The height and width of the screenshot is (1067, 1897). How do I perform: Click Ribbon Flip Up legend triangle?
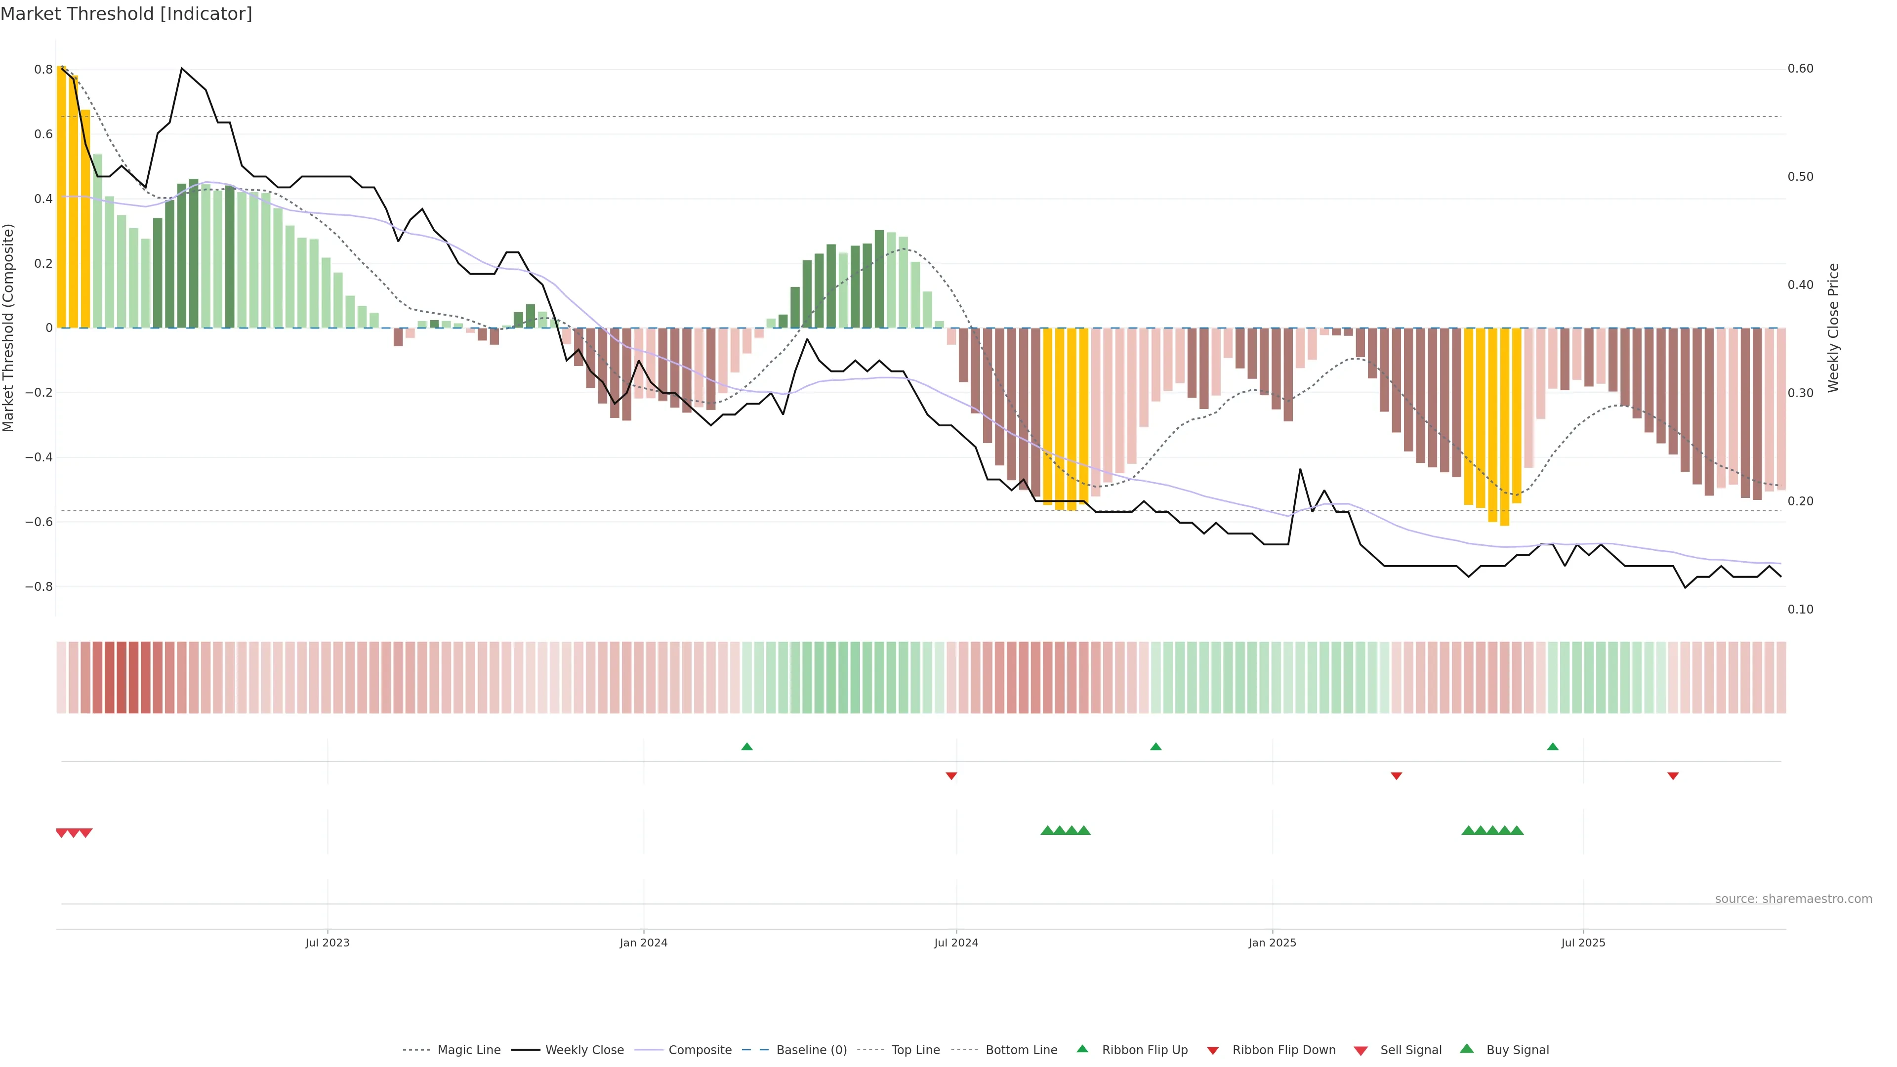(x=1082, y=1049)
